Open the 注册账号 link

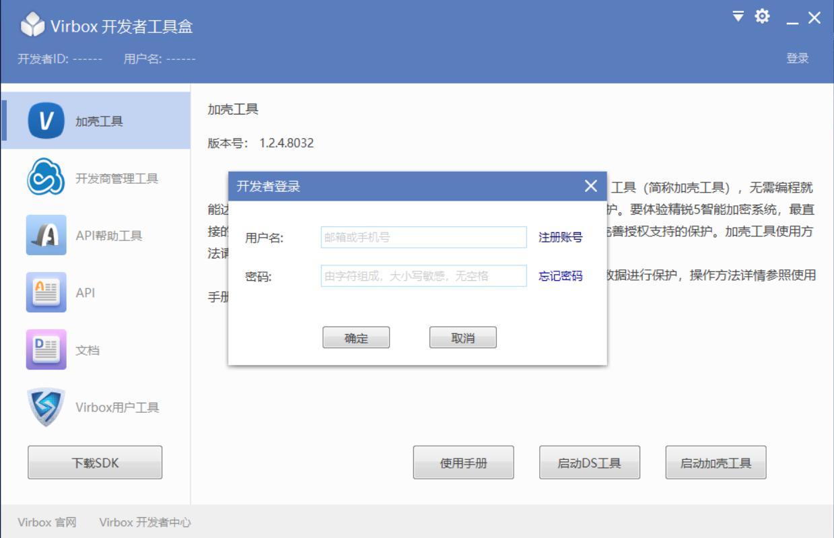561,238
